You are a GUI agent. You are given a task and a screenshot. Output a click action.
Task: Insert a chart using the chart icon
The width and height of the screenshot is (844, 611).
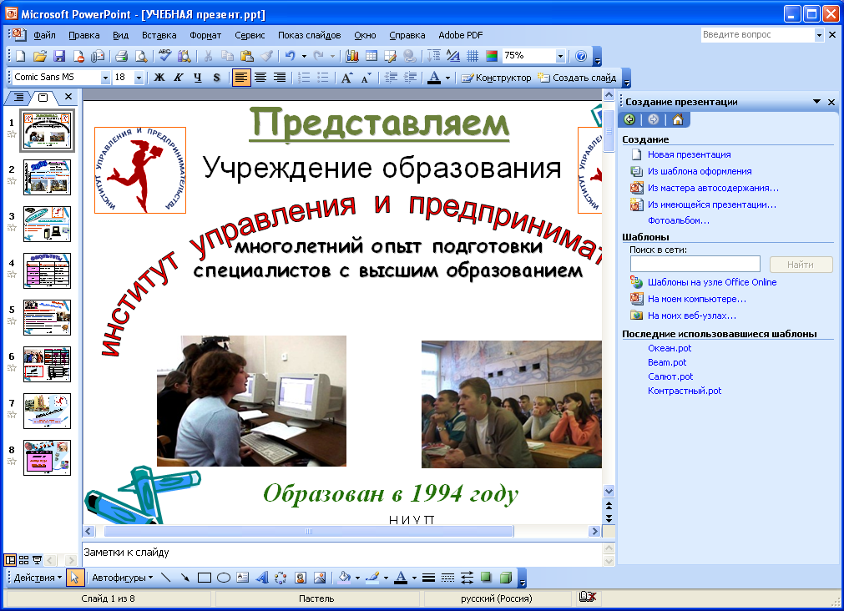352,56
